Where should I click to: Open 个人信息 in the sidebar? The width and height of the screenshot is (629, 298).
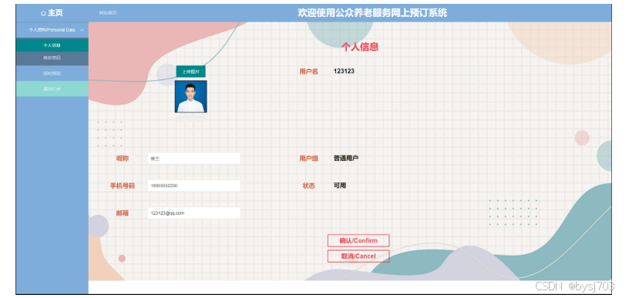click(x=52, y=45)
